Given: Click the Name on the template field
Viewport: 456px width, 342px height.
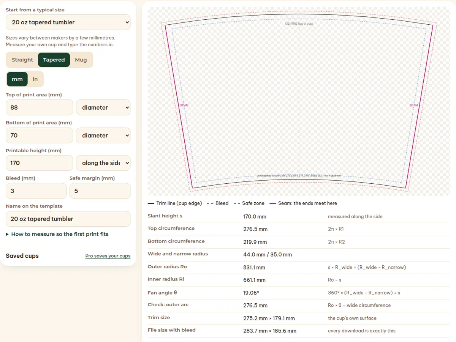Looking at the screenshot, I should [x=68, y=219].
